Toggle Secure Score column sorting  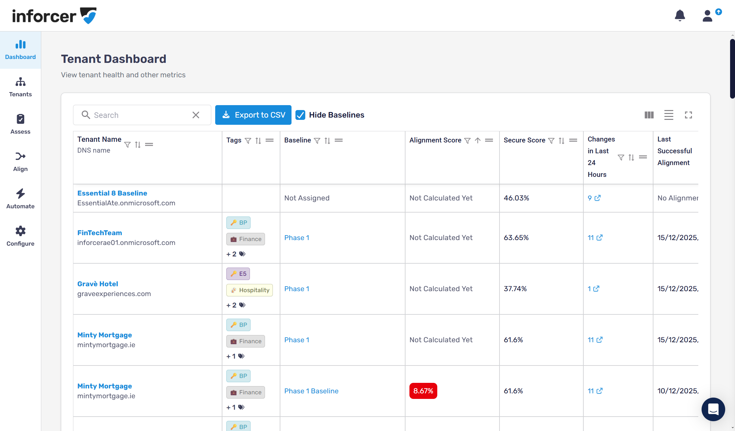click(561, 141)
